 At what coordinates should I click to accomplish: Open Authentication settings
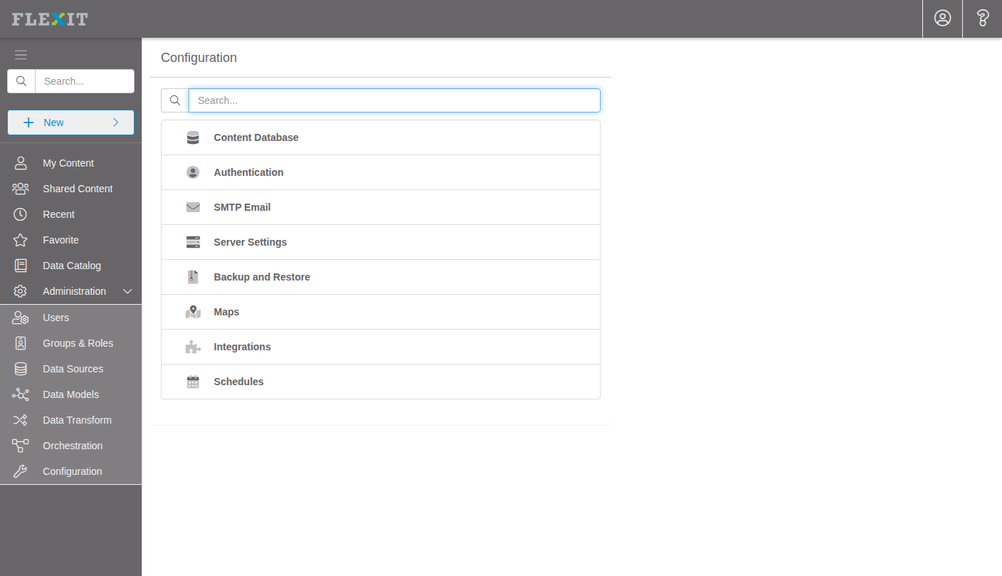381,172
